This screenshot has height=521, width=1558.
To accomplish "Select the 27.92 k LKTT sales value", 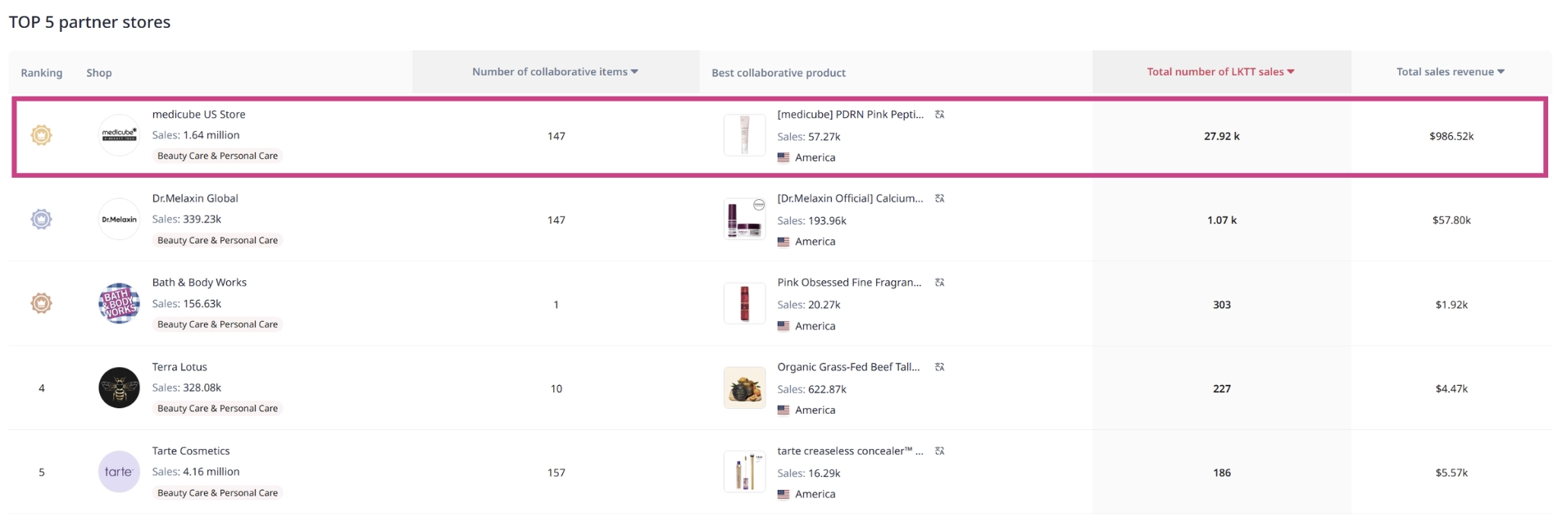I will (1221, 136).
